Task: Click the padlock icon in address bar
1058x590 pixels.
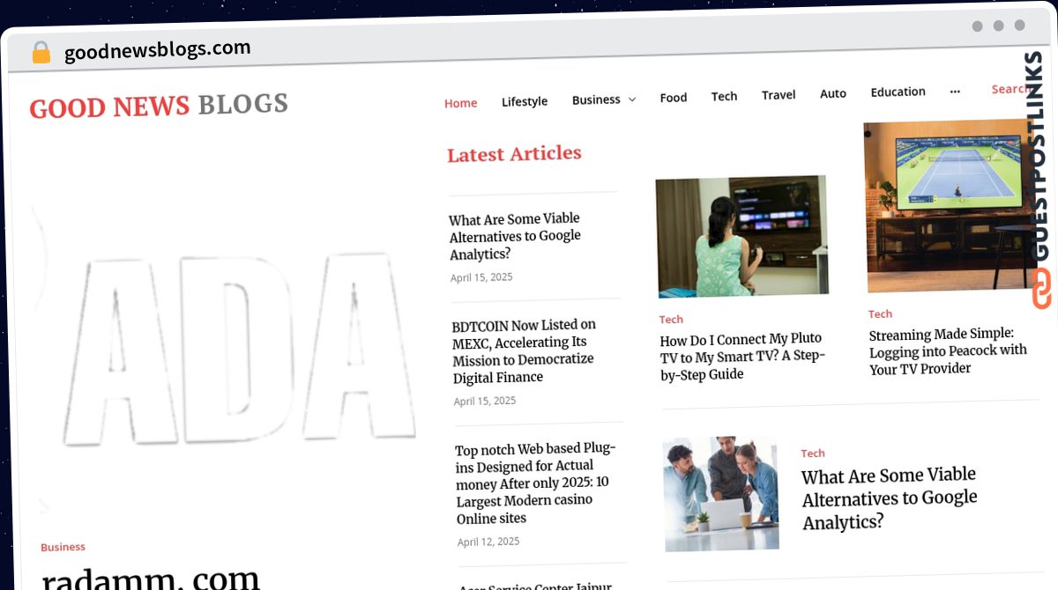Action: 41,53
